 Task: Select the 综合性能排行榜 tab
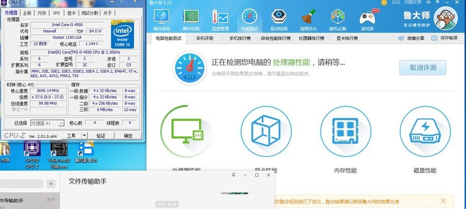(x=276, y=38)
